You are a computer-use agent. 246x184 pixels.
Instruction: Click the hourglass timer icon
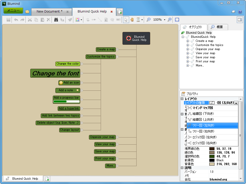pos(138,20)
